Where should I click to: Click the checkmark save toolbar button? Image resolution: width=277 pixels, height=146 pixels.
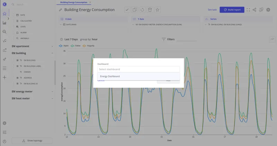point(127,10)
